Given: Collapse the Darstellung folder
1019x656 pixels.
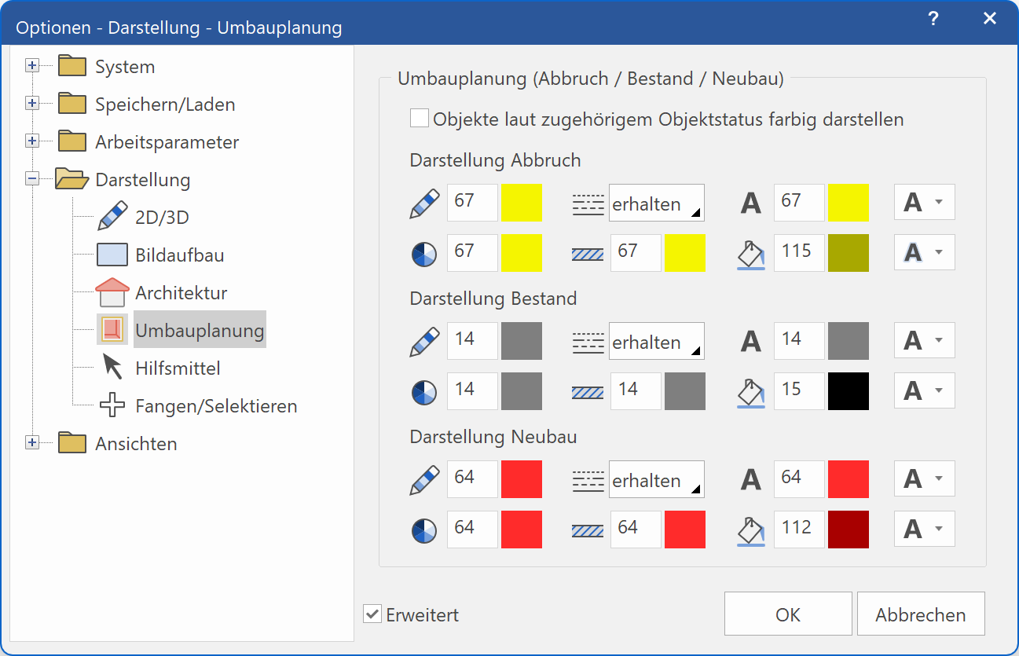Looking at the screenshot, I should [x=32, y=178].
